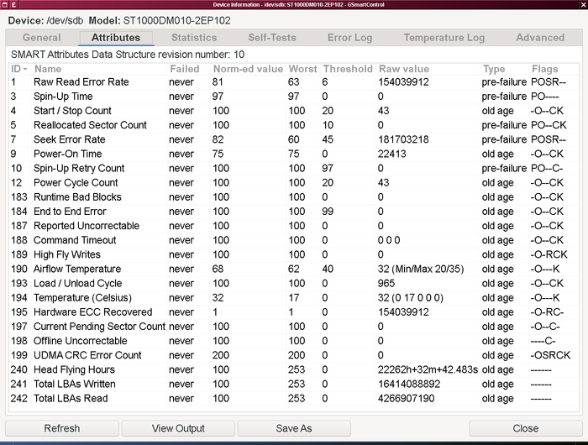Switch to the General tab
Image resolution: width=588 pixels, height=445 pixels.
click(41, 38)
